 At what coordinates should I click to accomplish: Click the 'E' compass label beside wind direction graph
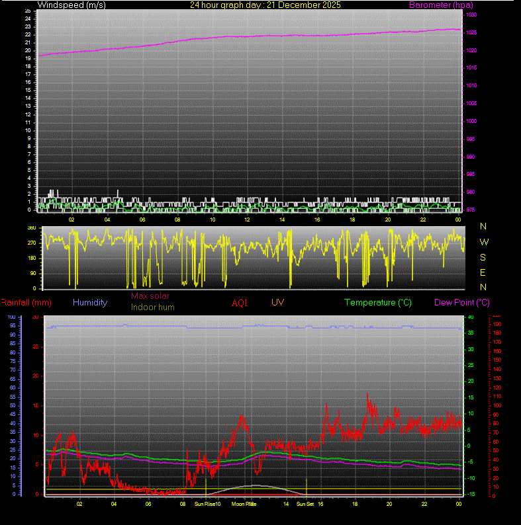pos(483,273)
